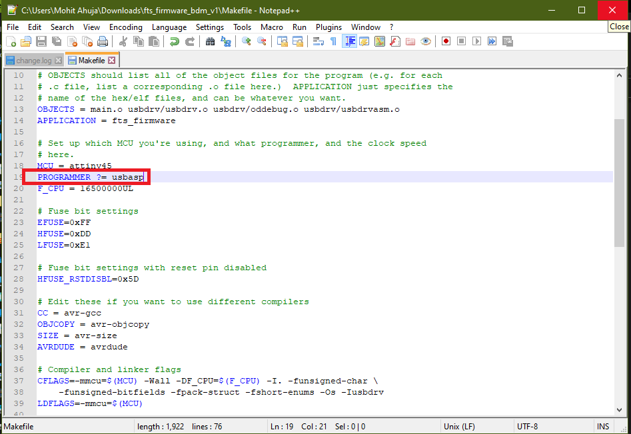Viewport: 631px width, 434px height.
Task: Click on 'APPLICATION = fts_firmware' line
Action: tap(106, 120)
